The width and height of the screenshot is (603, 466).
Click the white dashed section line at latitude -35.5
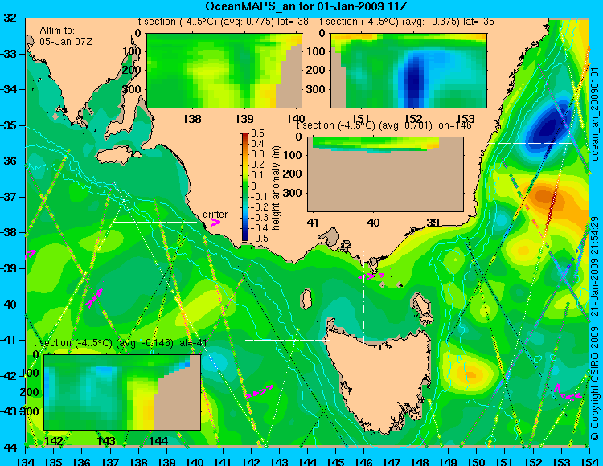(530, 143)
